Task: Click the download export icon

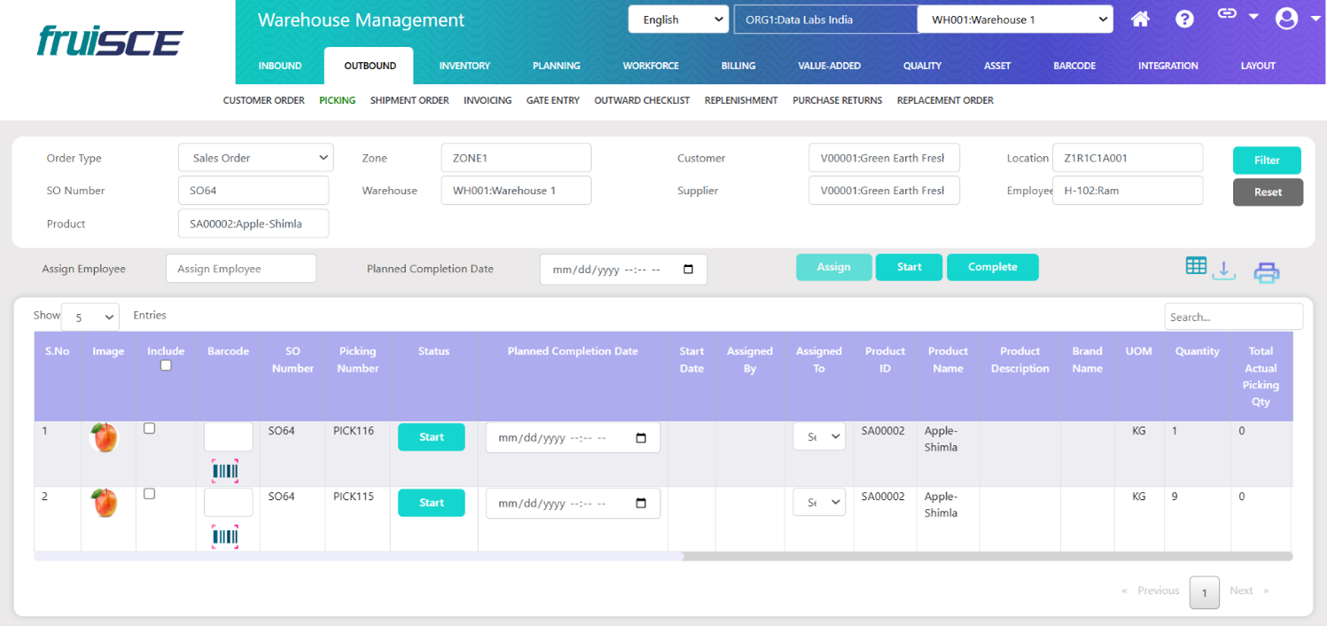Action: (1223, 271)
